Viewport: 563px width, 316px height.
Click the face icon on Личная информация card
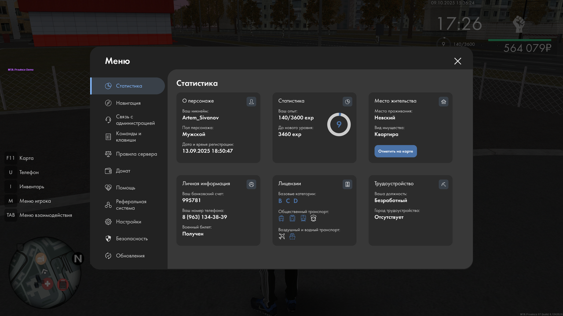pyautogui.click(x=251, y=184)
